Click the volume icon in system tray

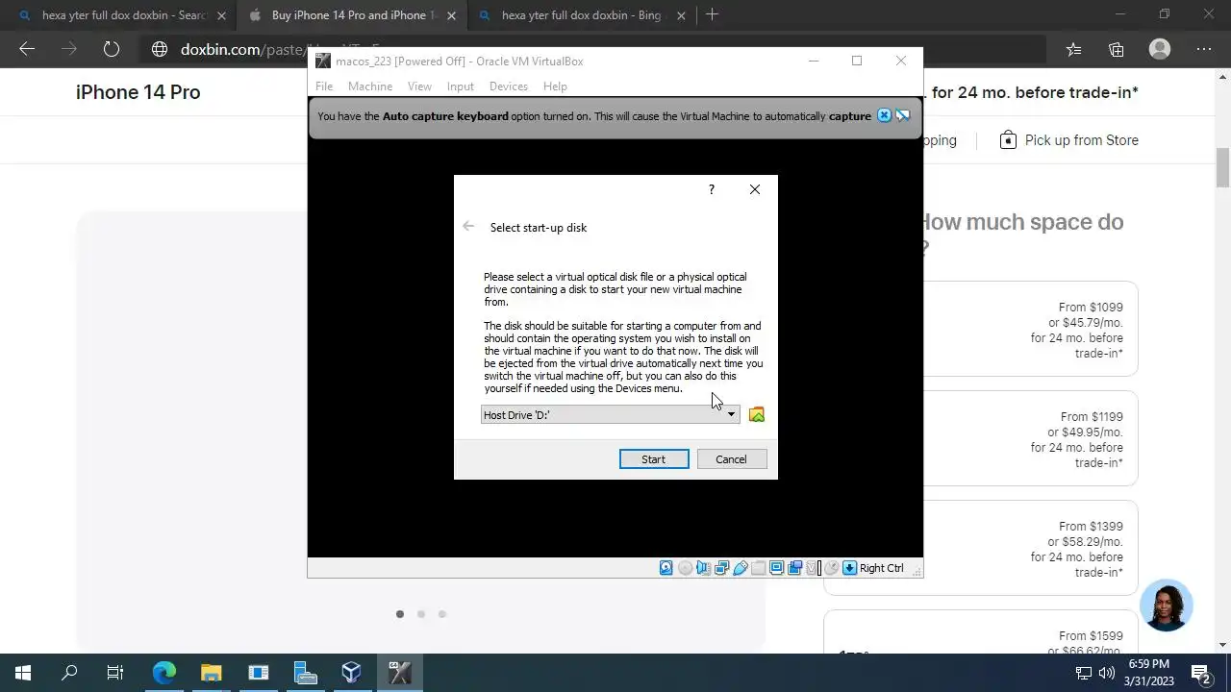[1107, 673]
